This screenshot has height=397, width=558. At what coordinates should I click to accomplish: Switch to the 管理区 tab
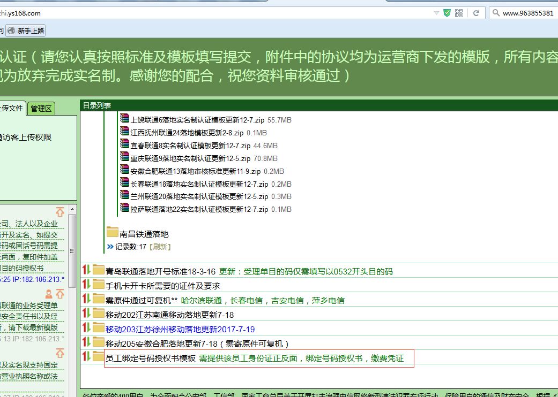point(41,109)
